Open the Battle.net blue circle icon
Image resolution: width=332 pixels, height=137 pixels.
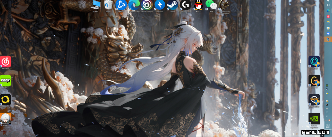[x=121, y=6]
